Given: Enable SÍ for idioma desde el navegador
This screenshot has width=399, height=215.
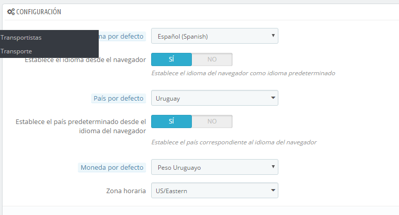Looking at the screenshot, I should [x=172, y=59].
